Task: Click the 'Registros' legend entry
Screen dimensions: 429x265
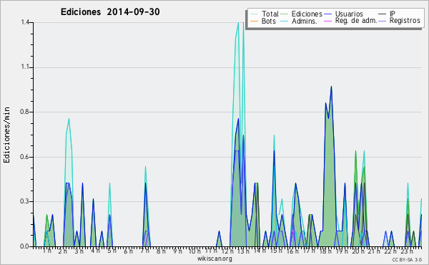Action: pos(400,21)
